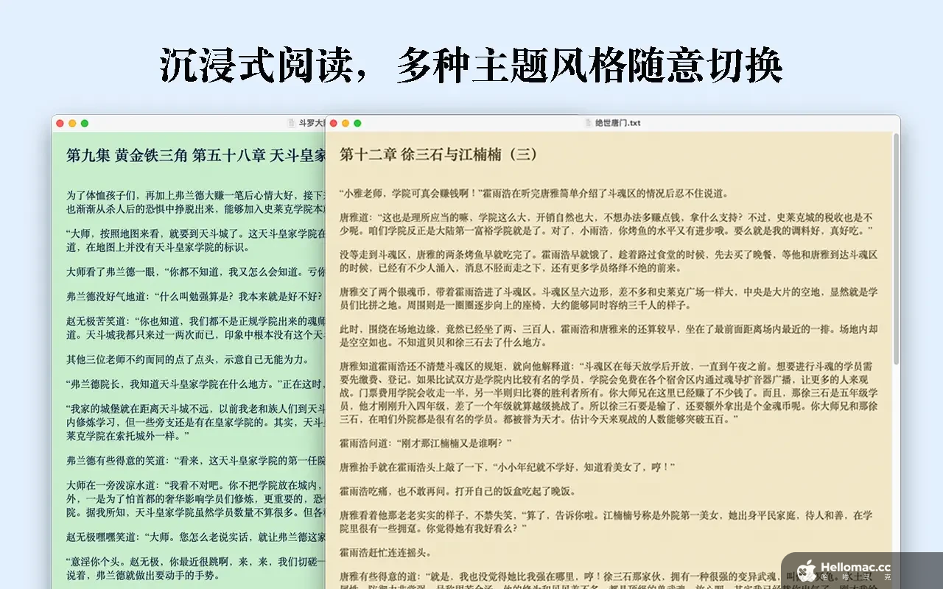Minimize the 绝世唐门.txt window with yellow button
Screen dimensions: 943x589
click(346, 124)
